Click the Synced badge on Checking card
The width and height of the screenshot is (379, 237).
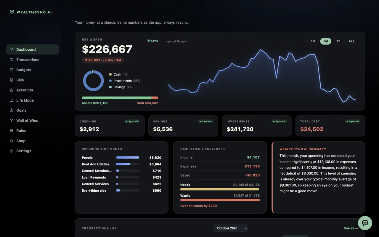pyautogui.click(x=132, y=121)
